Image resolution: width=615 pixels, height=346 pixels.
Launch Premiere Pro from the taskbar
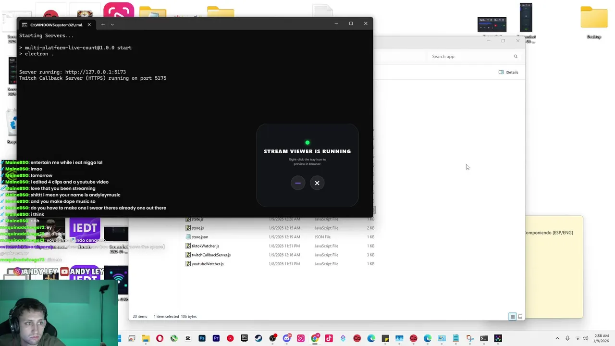(216, 339)
